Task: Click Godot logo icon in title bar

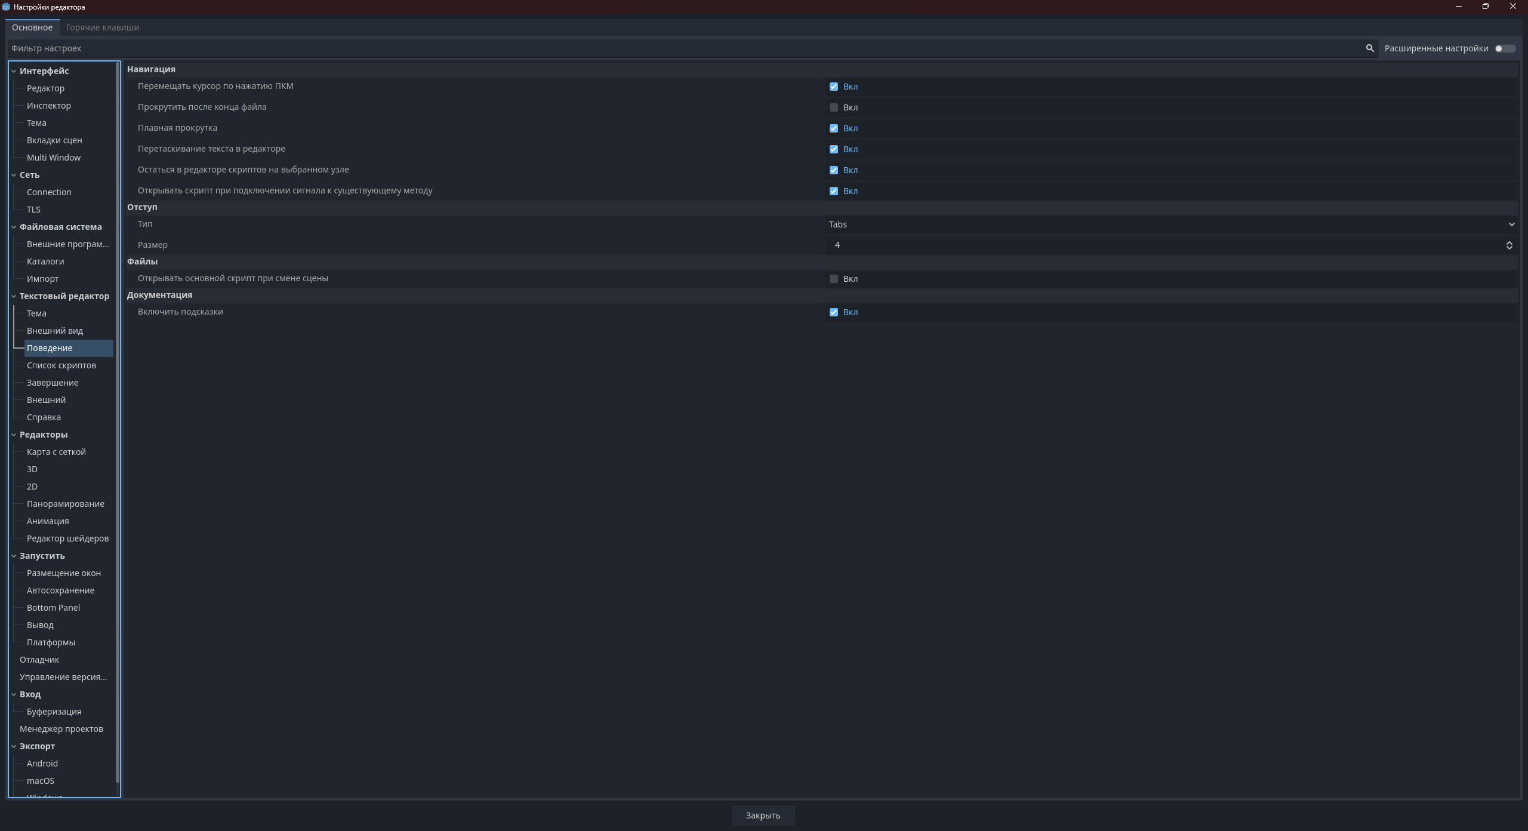Action: click(x=6, y=7)
